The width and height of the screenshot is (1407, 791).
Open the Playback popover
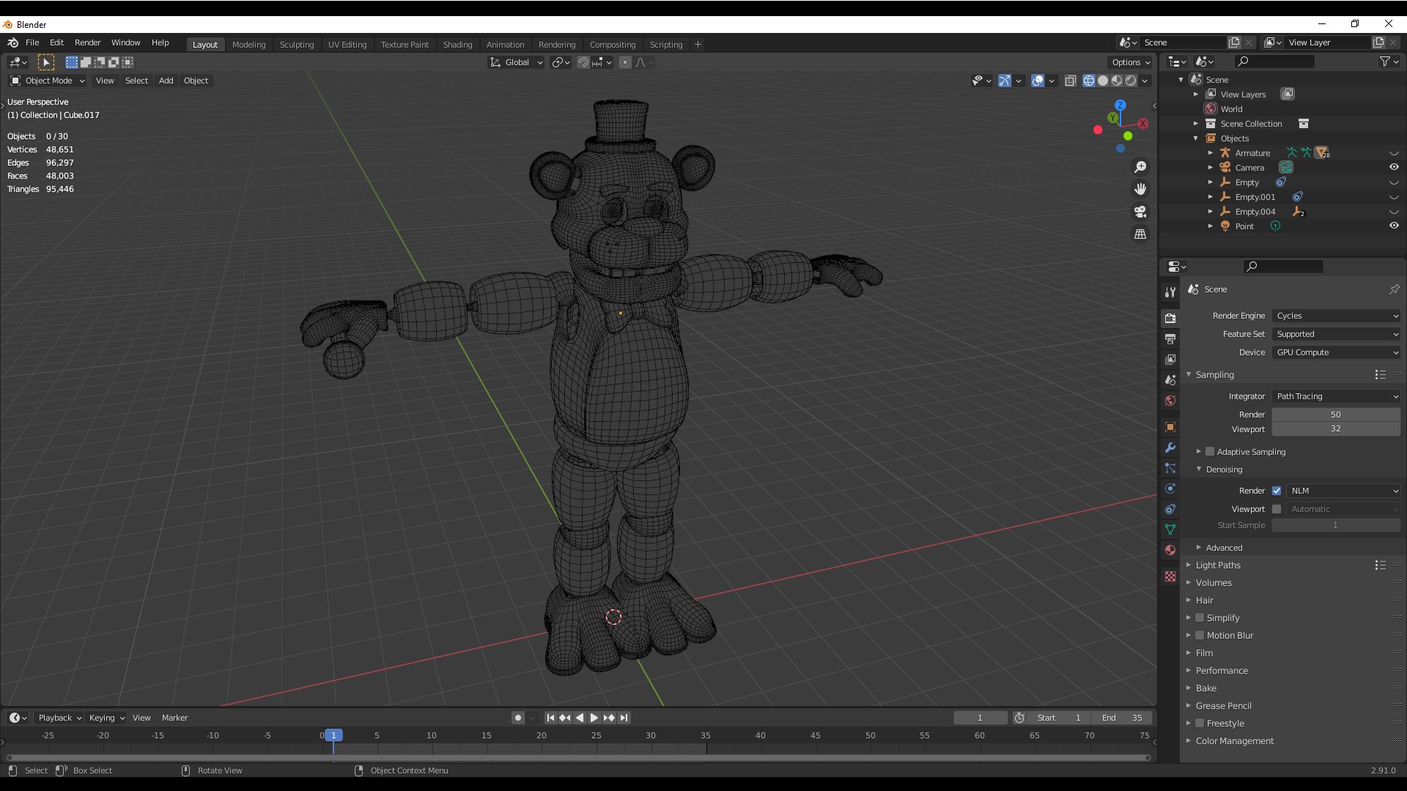point(59,718)
